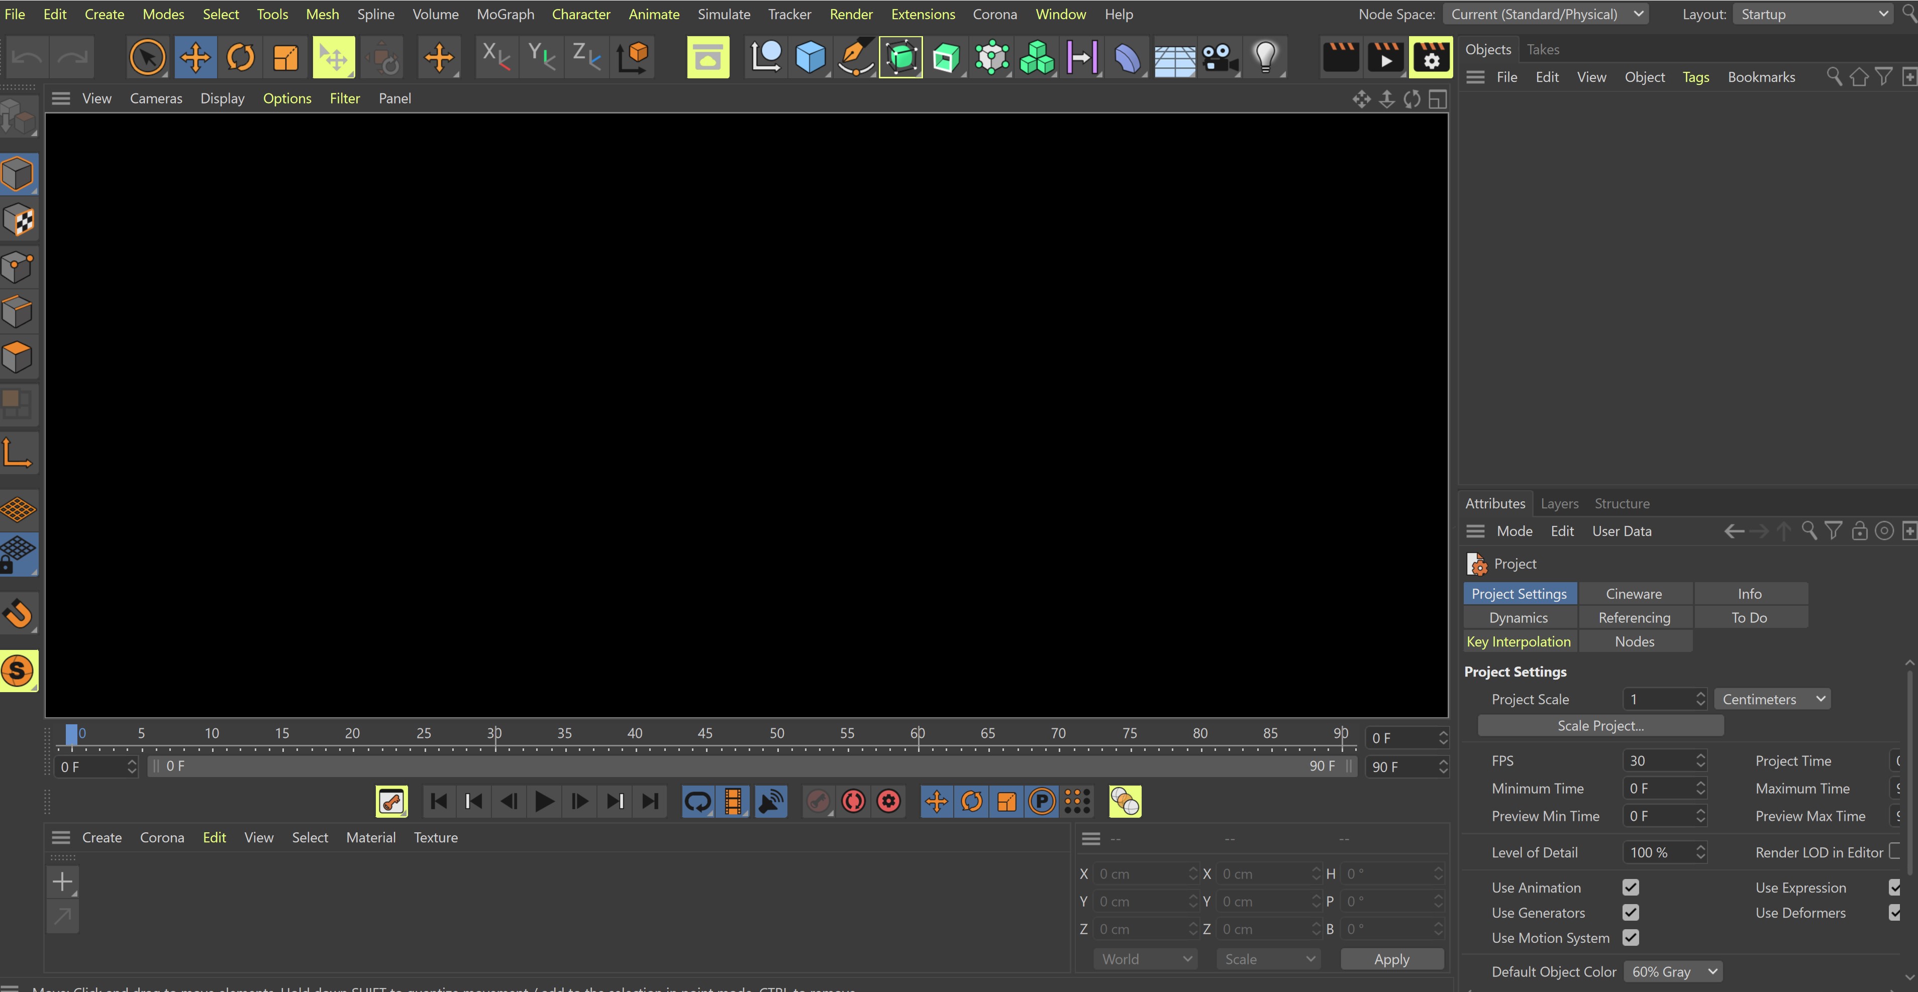Click the Camera object icon

pos(1219,57)
